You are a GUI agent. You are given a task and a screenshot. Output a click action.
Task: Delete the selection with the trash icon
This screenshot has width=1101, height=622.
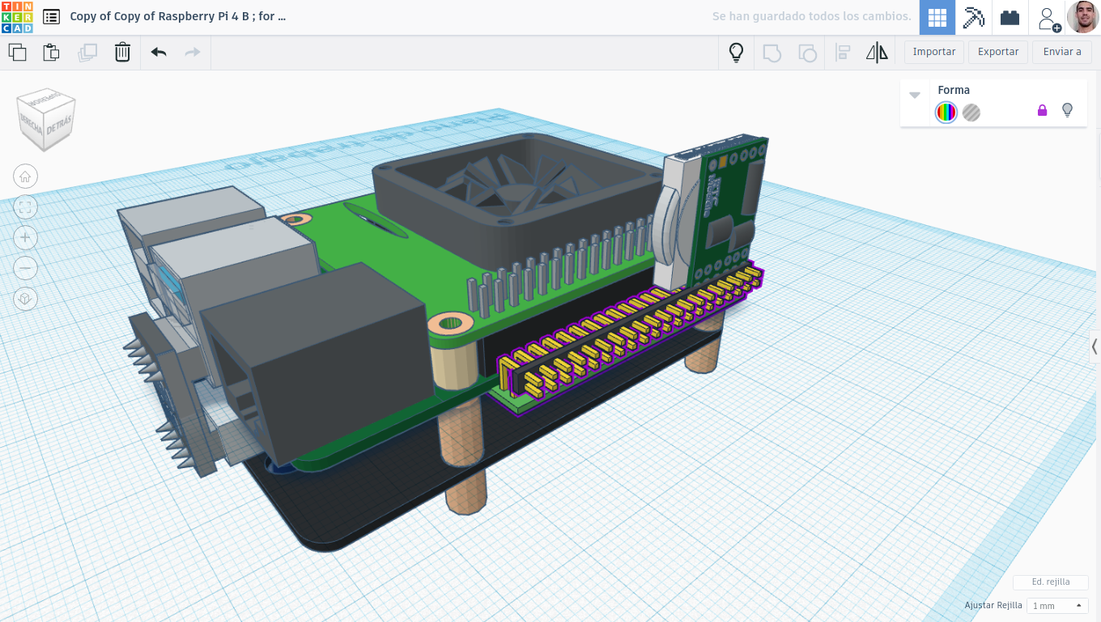(x=122, y=53)
